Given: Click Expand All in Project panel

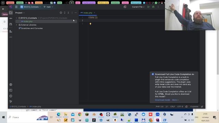Looking at the screenshot, I should (65, 13).
